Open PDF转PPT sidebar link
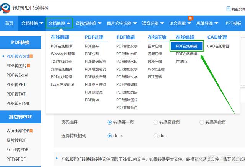Screen dimensions: 245x167 click(x=16, y=84)
